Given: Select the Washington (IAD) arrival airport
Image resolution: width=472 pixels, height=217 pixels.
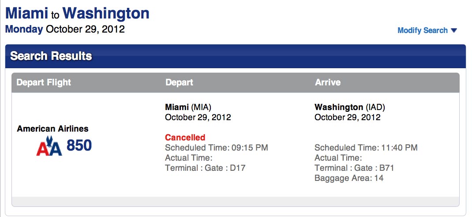Looking at the screenshot, I should click(x=350, y=107).
